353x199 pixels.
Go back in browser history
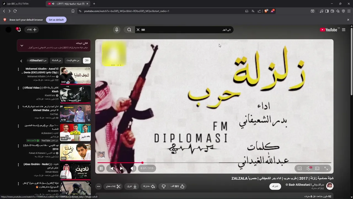tap(4, 11)
